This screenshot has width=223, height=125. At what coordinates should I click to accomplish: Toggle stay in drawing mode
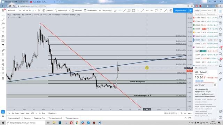tap(3, 64)
